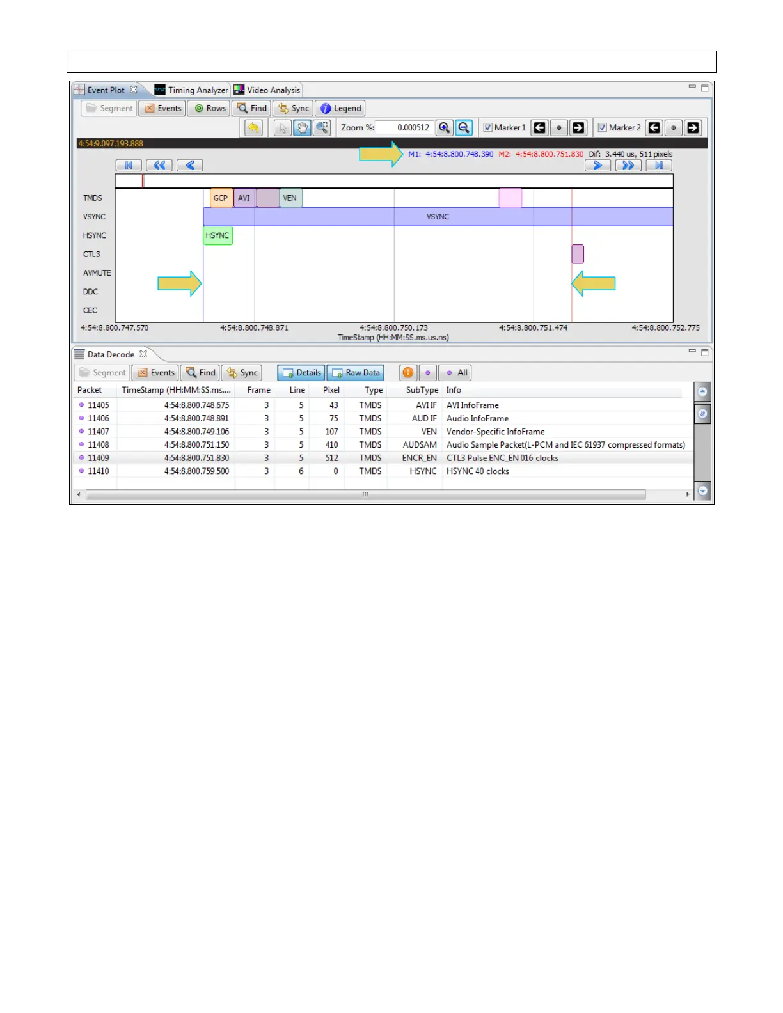Screen dimensions: 783x1013
Task: Move Marker 1 to previous event
Action: 540,128
